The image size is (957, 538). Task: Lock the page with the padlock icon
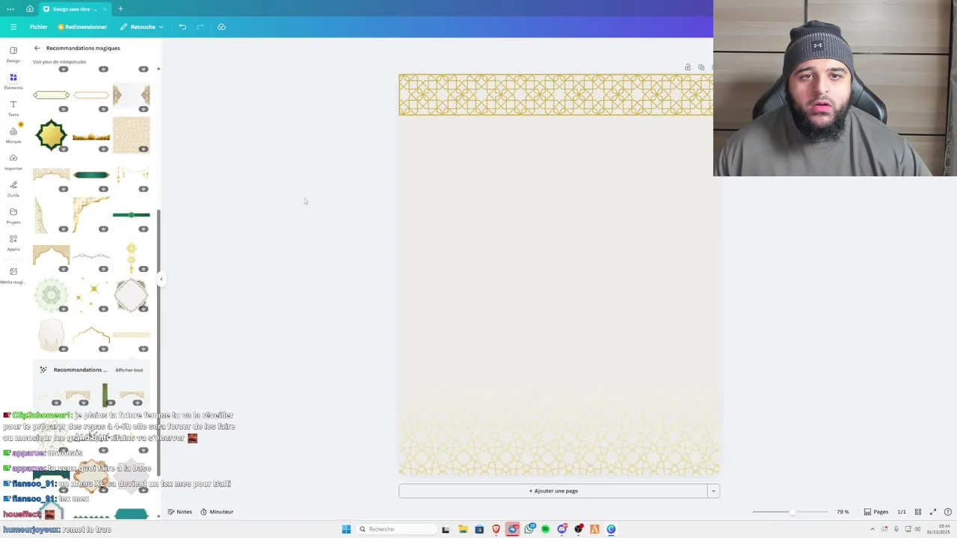click(688, 67)
